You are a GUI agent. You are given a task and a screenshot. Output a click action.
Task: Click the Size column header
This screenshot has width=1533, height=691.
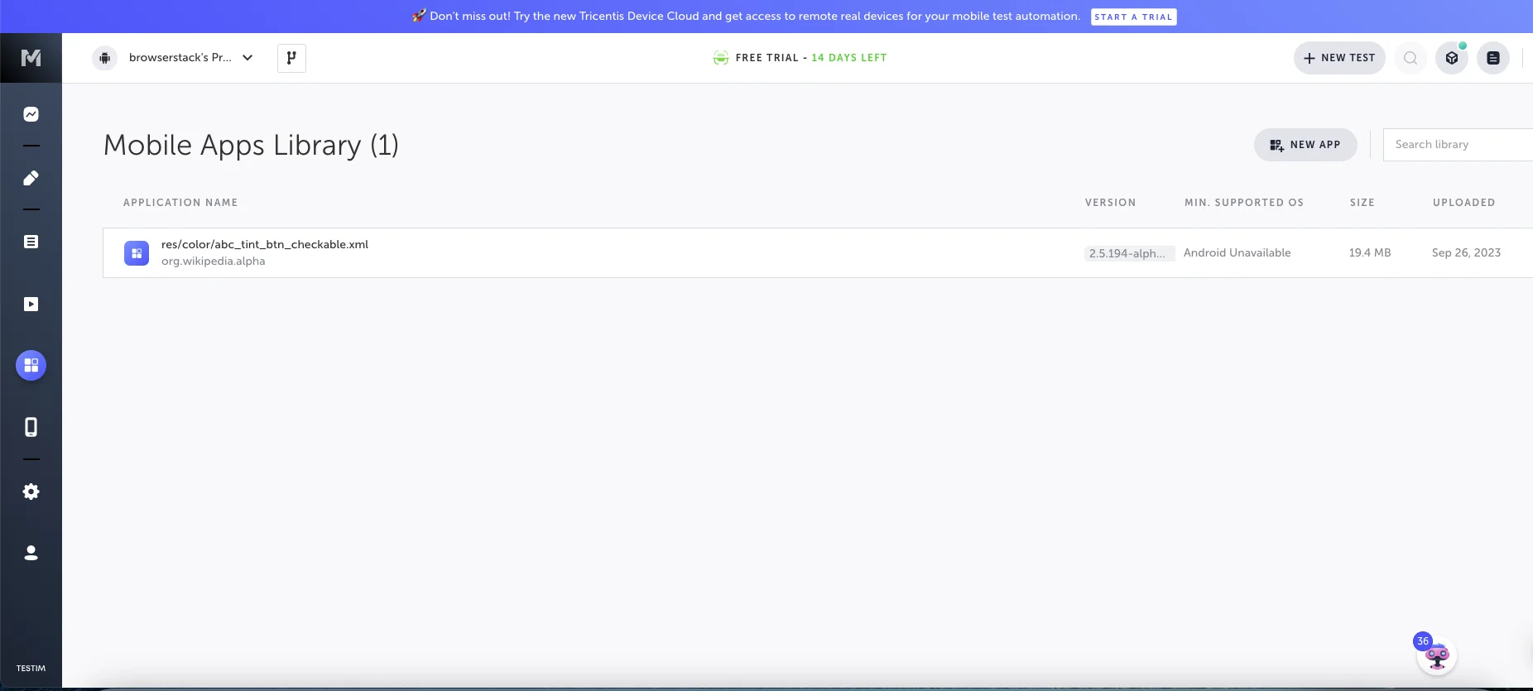coord(1362,203)
